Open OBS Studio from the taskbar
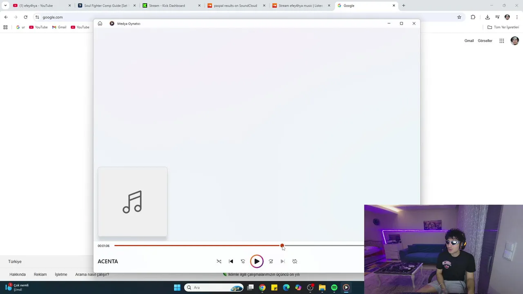The image size is (523, 294). [x=310, y=287]
